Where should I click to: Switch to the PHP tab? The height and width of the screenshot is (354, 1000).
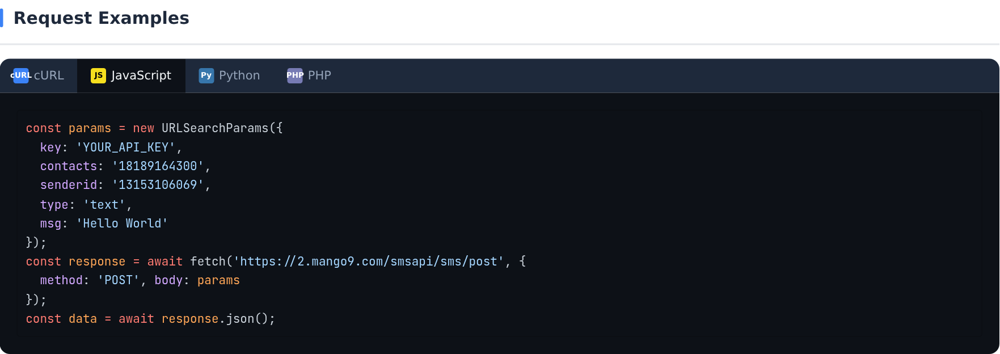point(309,75)
